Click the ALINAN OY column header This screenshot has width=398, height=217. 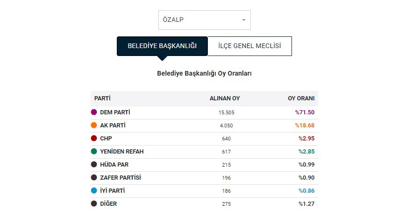point(225,98)
